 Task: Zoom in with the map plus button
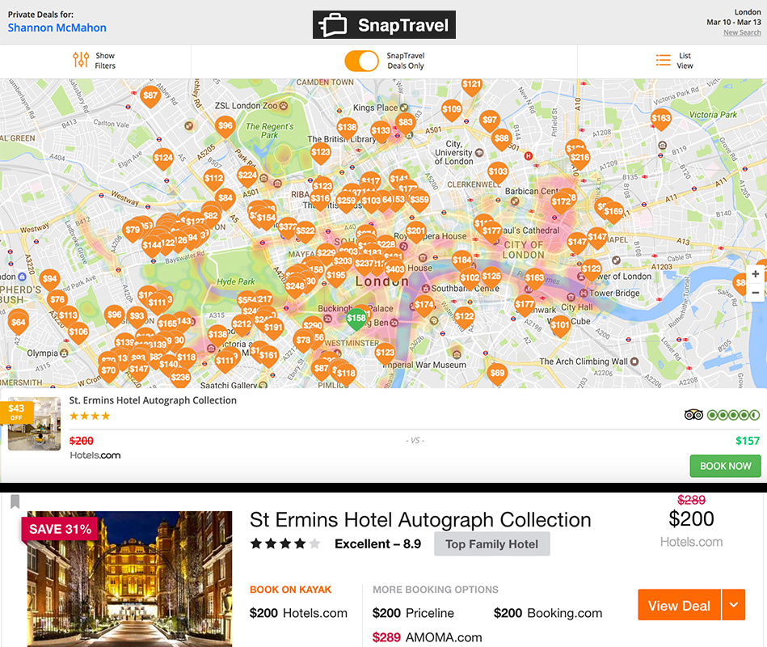[755, 274]
